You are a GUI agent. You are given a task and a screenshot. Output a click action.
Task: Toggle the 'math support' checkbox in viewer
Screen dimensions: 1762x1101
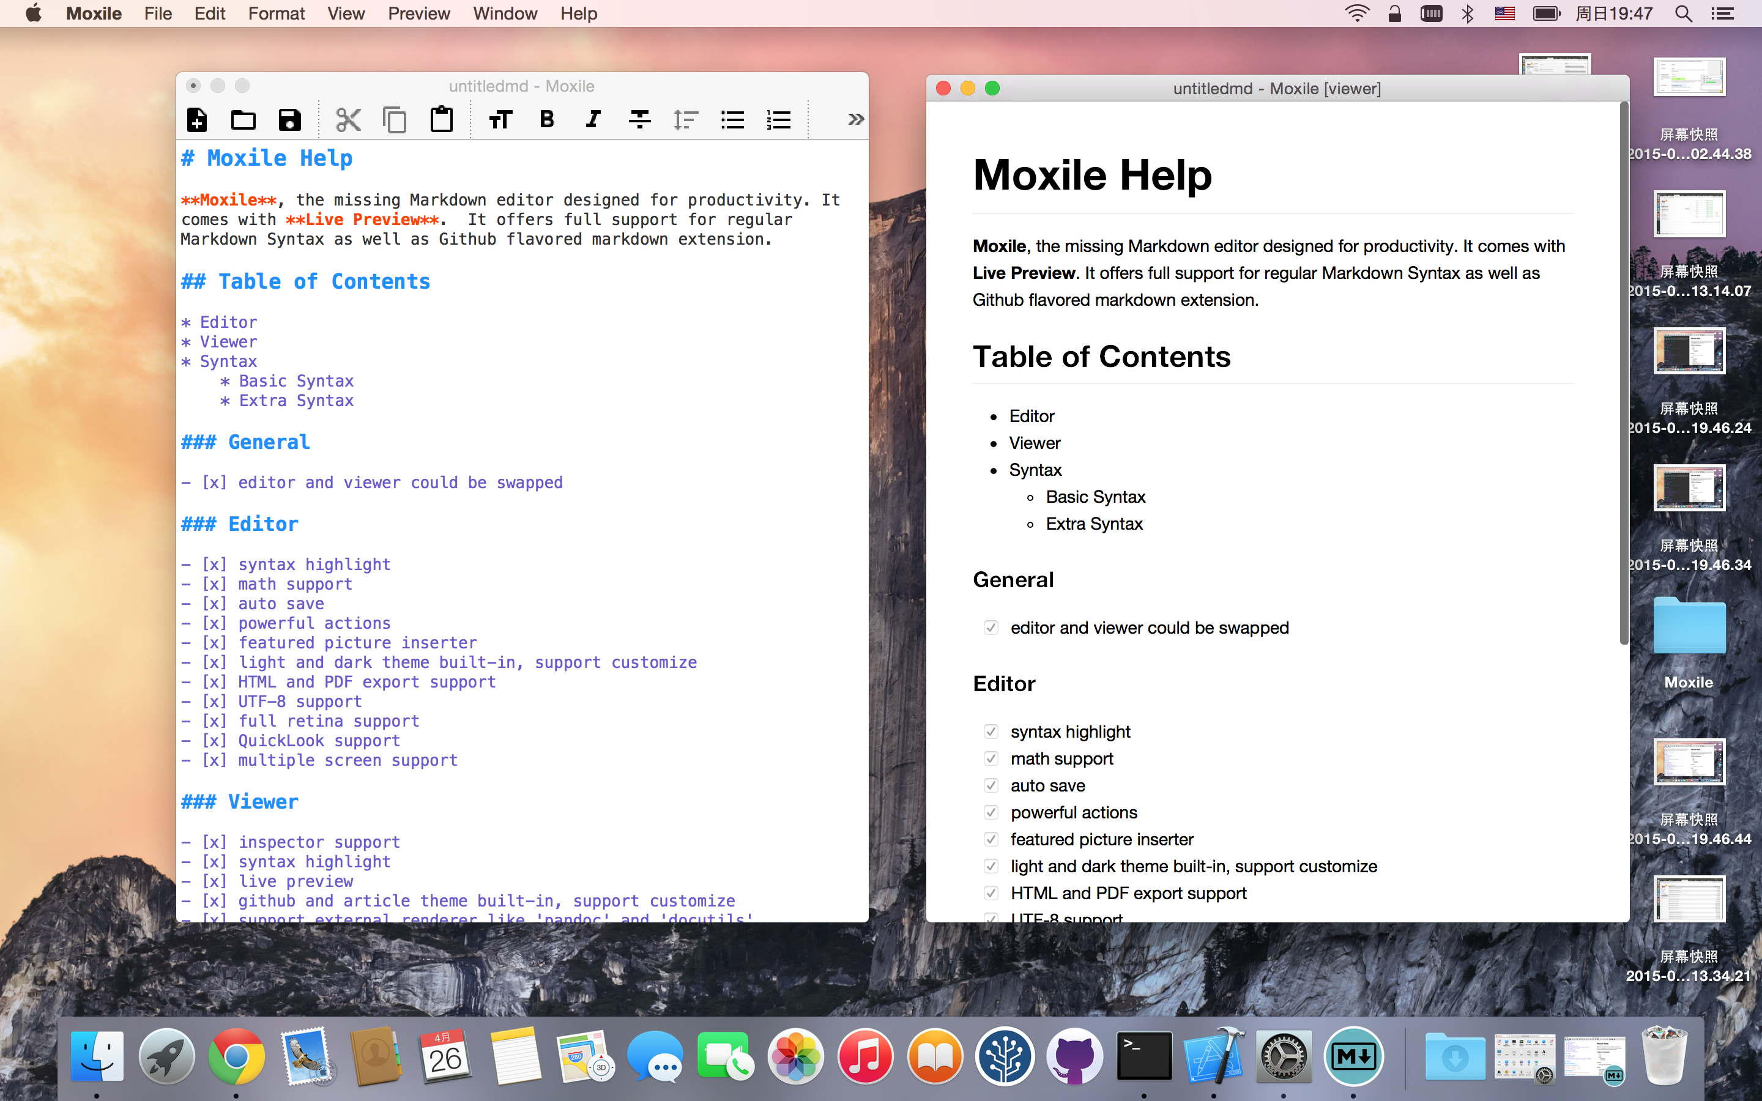click(991, 758)
